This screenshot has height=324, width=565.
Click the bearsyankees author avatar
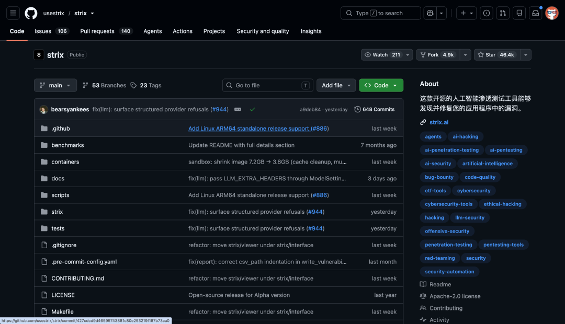pos(43,109)
